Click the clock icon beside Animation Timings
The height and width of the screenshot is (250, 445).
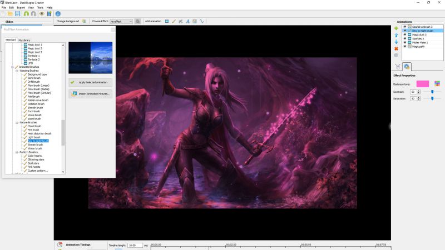tap(60, 244)
